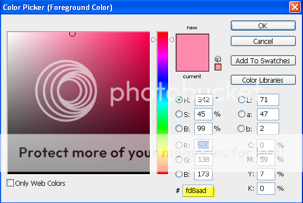The image size is (303, 203).
Task: Click the non-web-safe color cube warning icon
Action: tap(218, 59)
